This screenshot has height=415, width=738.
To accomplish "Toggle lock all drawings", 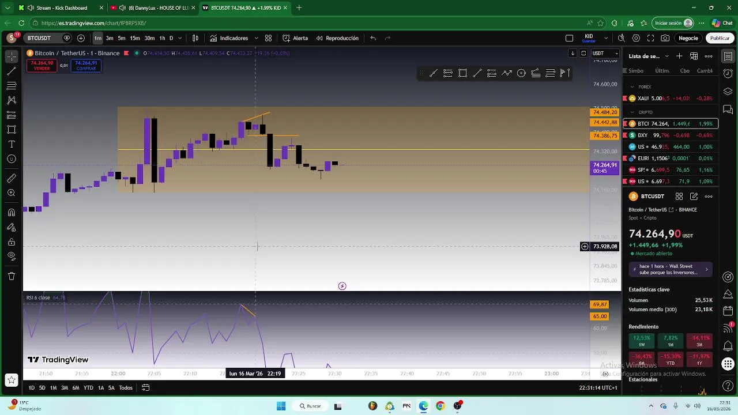I will click(12, 242).
